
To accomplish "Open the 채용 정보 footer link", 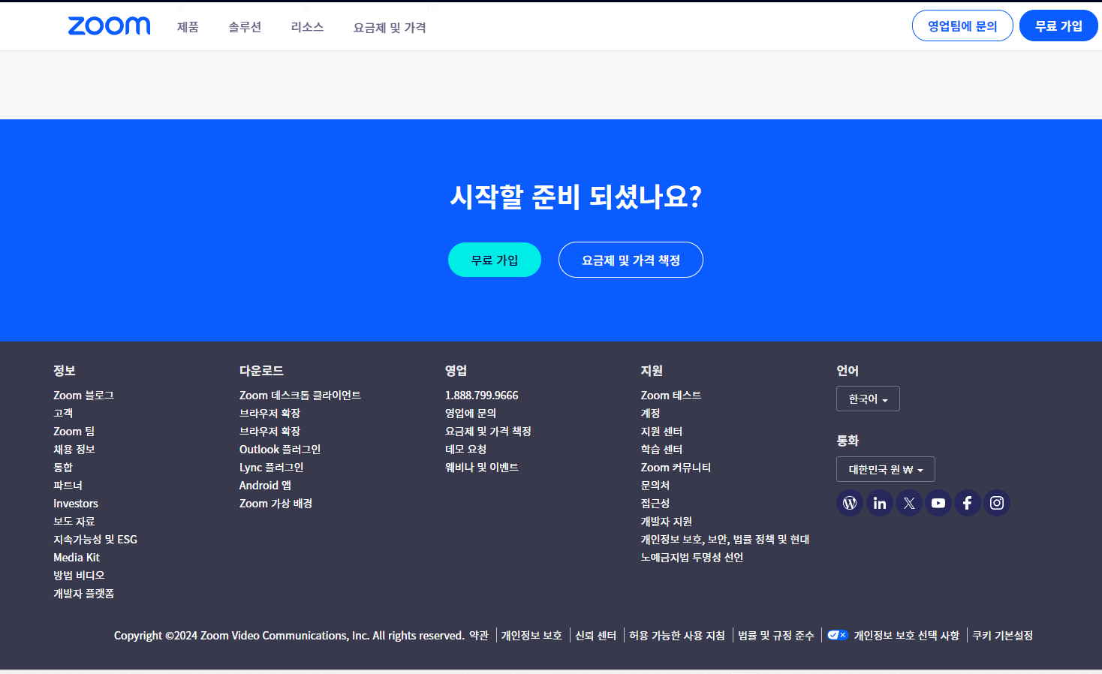I will [74, 449].
